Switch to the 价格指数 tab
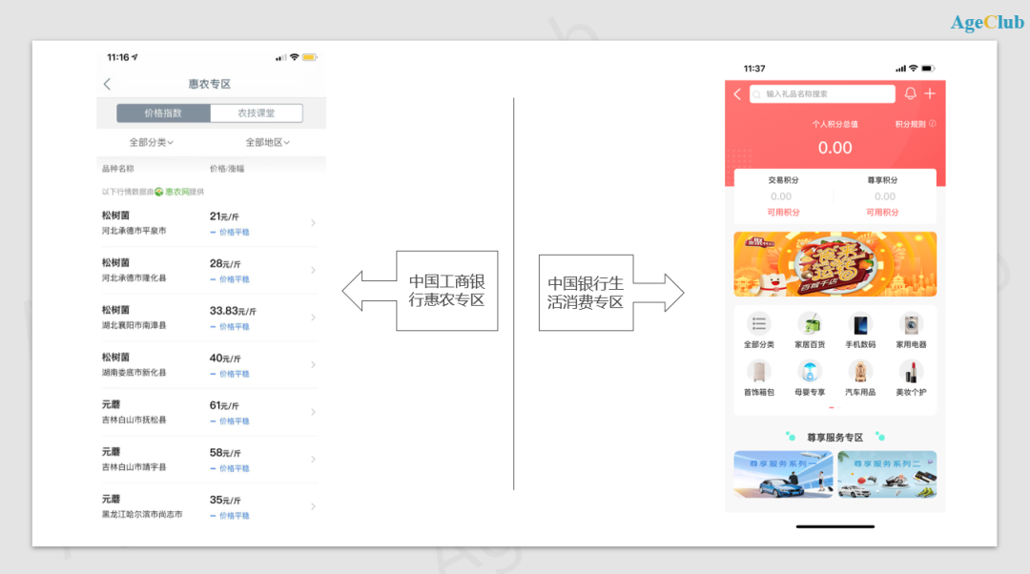 [x=163, y=113]
